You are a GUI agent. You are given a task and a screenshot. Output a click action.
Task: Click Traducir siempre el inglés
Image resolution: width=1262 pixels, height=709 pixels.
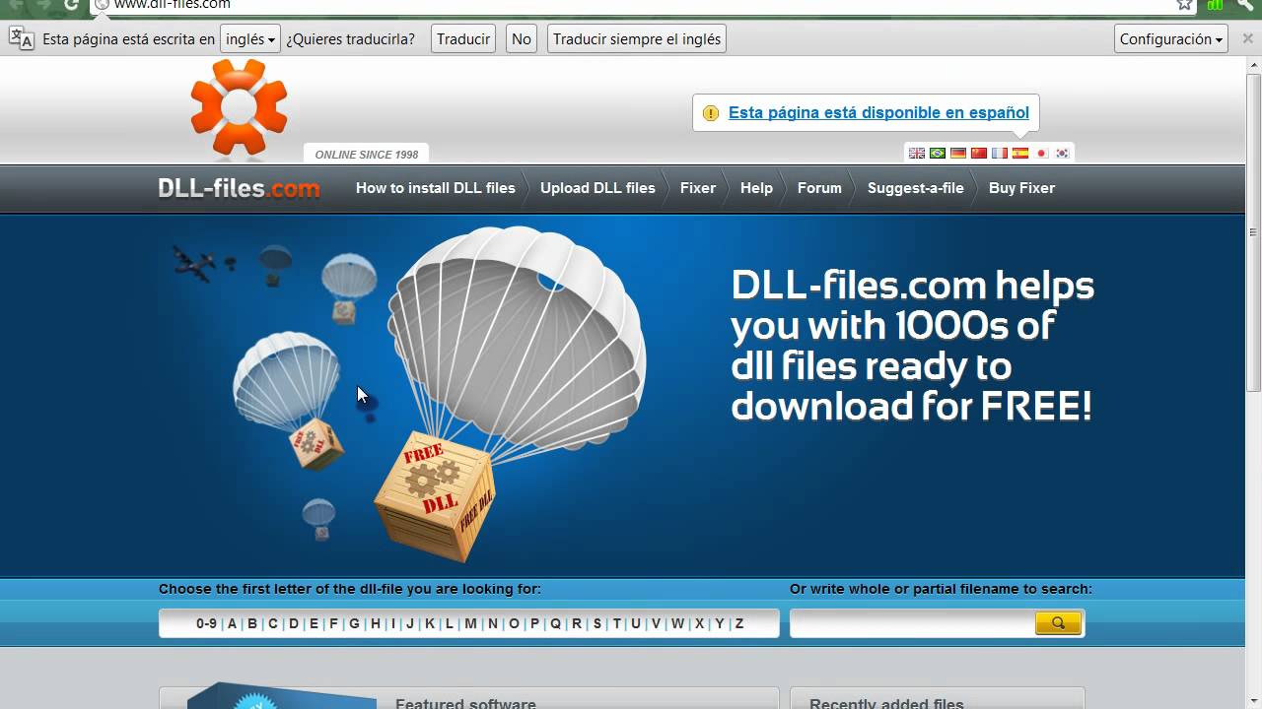click(x=637, y=39)
